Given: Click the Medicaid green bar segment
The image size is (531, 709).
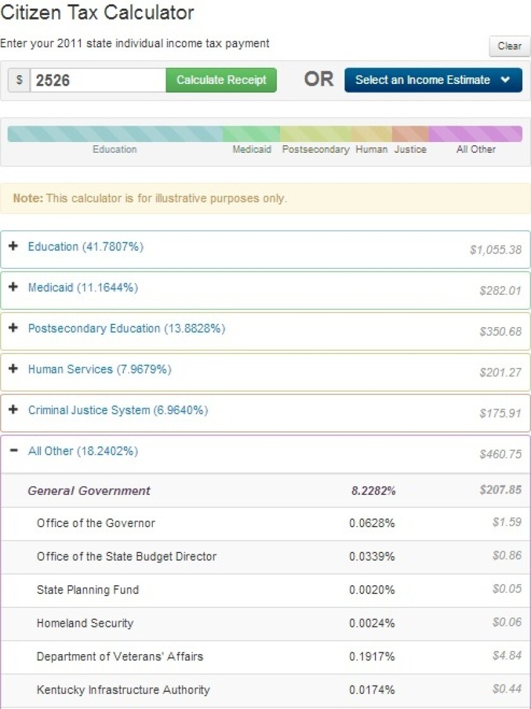Looking at the screenshot, I should [251, 134].
